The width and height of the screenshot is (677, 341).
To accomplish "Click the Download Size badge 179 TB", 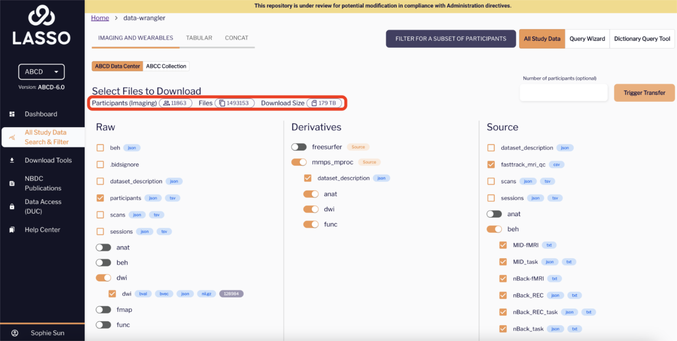I will 324,103.
